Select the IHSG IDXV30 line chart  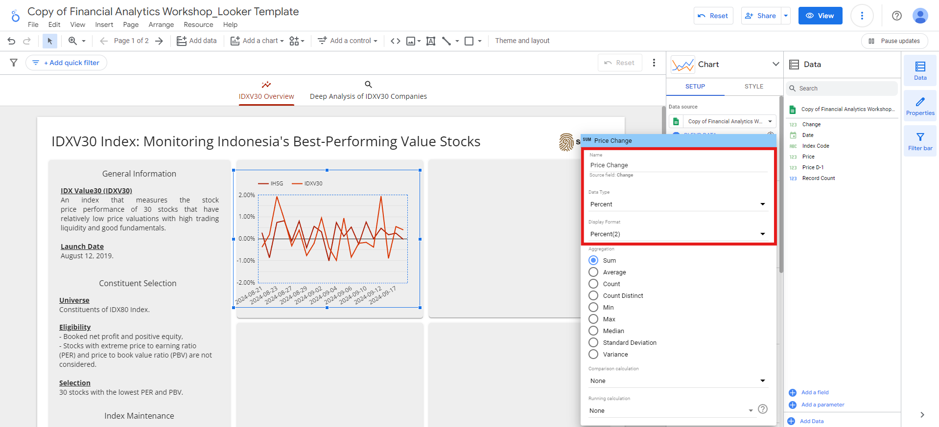[x=327, y=239]
